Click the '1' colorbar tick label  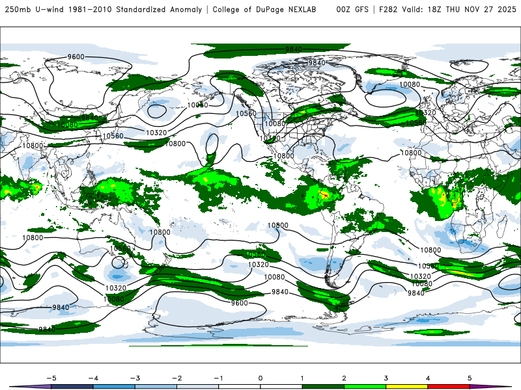click(302, 378)
